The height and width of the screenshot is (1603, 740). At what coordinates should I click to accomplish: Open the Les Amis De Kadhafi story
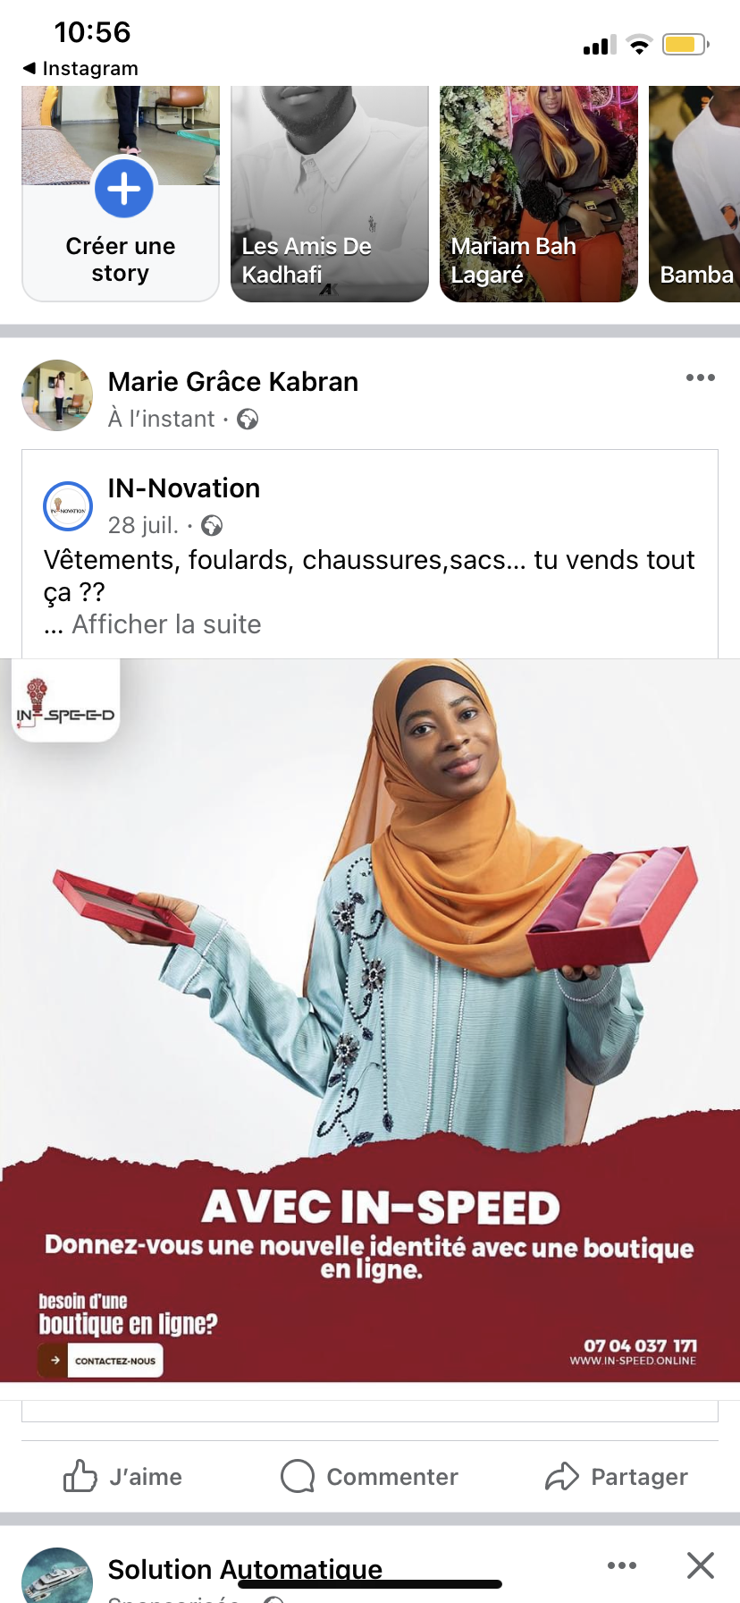pos(330,194)
